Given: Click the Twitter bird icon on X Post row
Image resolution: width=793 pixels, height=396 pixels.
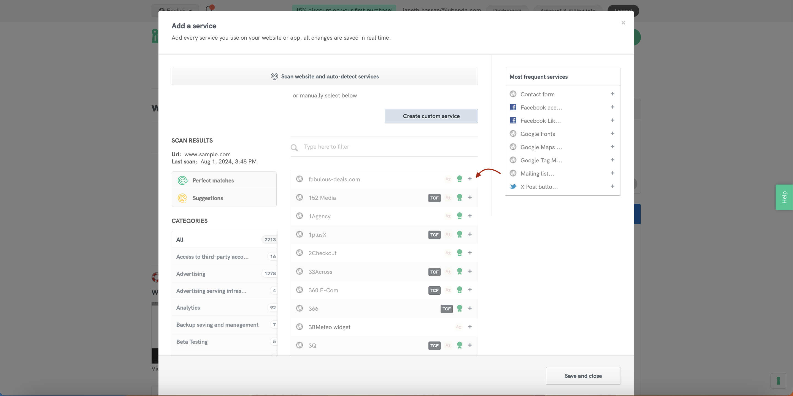Looking at the screenshot, I should [513, 186].
